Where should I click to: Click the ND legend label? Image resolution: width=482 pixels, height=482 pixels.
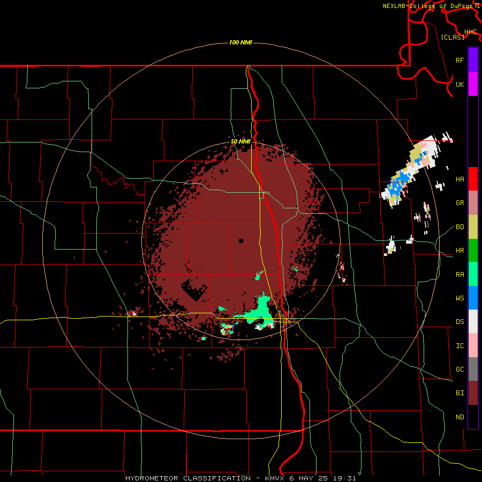460,417
